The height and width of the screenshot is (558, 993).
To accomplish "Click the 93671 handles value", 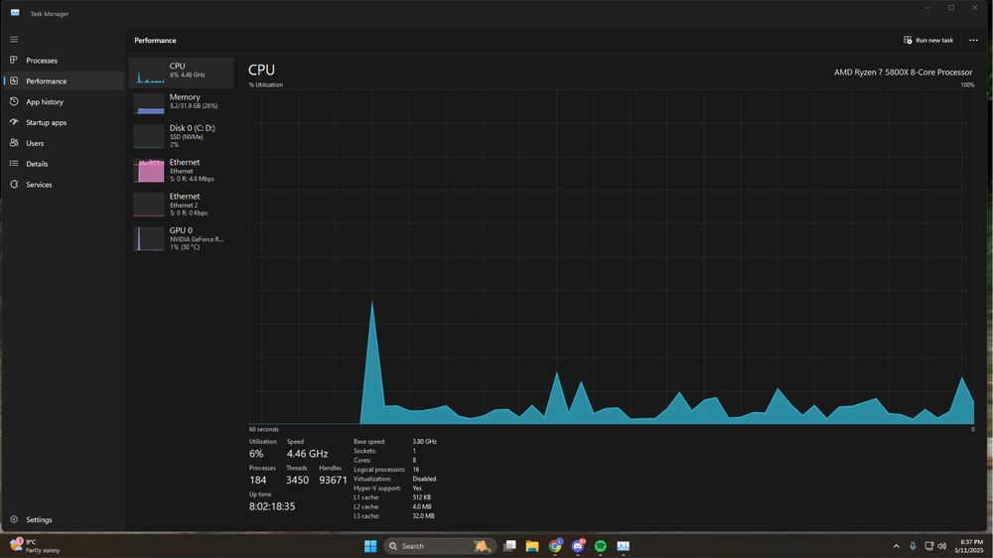I will 333,481.
